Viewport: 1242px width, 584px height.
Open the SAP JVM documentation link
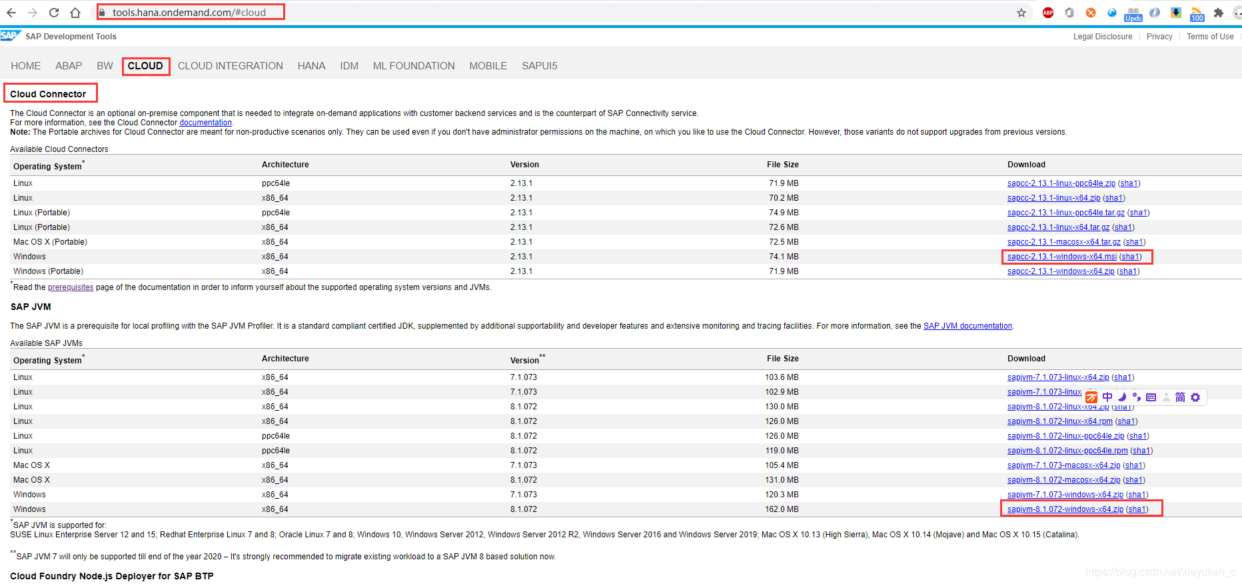click(967, 326)
